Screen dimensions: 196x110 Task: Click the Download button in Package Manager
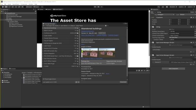tap(123, 82)
